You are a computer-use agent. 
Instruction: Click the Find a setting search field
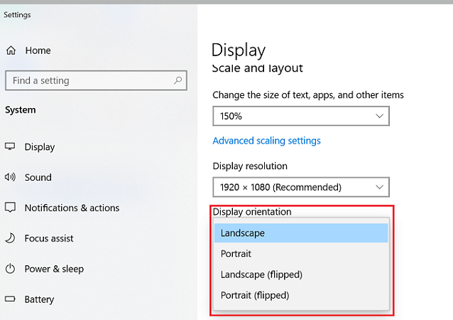[89, 81]
